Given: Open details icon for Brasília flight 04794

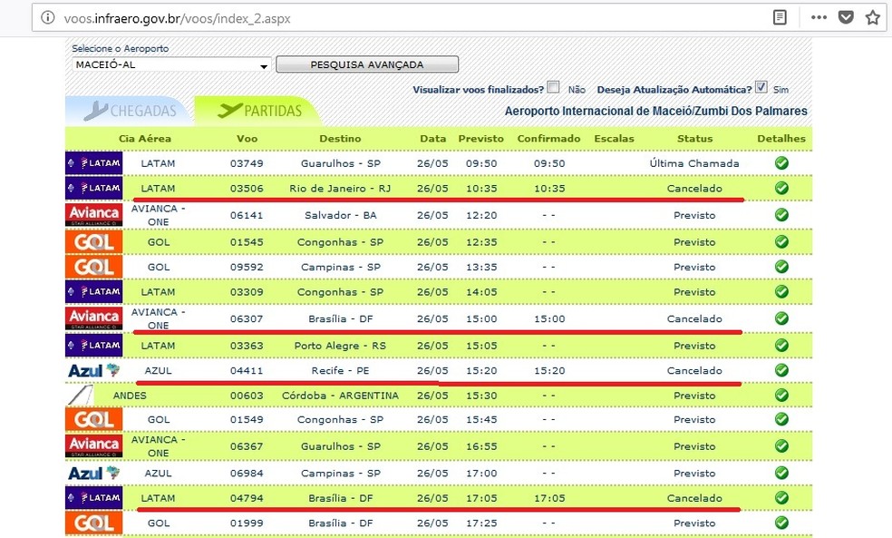Looking at the screenshot, I should pyautogui.click(x=780, y=498).
